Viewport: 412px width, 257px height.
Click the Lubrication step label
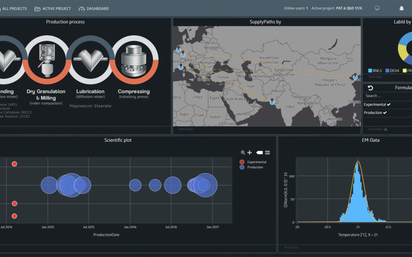[90, 91]
